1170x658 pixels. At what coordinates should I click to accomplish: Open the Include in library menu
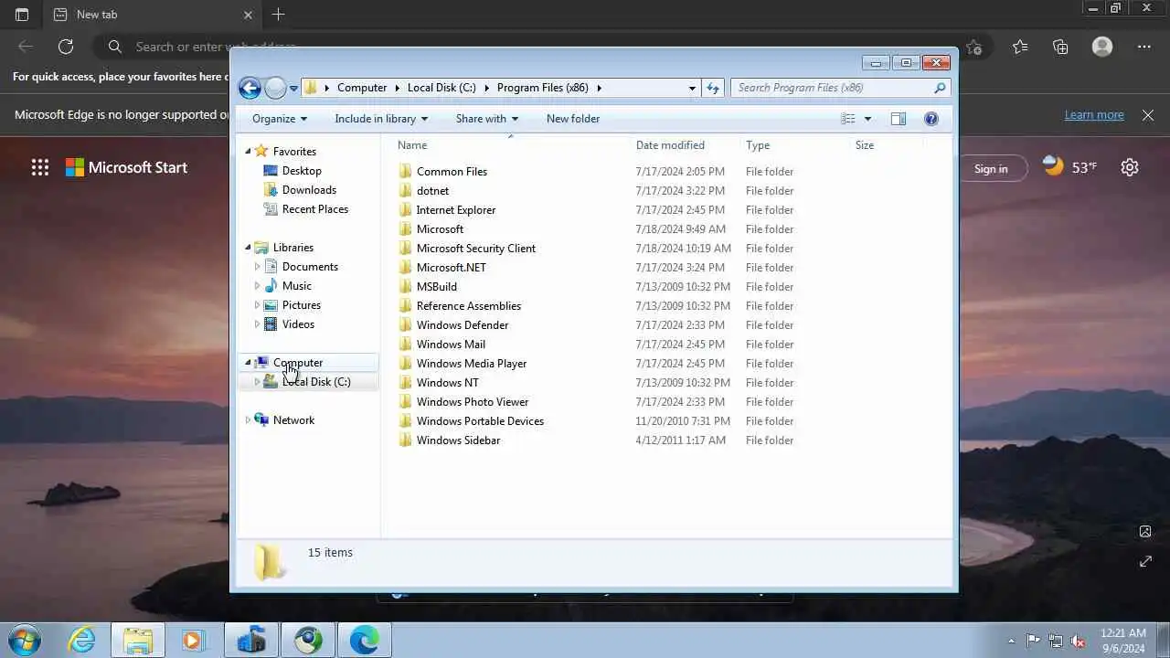point(381,119)
